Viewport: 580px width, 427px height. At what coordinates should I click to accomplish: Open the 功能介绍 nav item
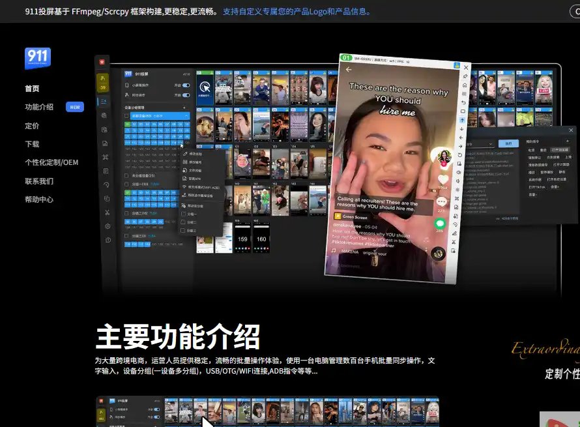coord(39,107)
